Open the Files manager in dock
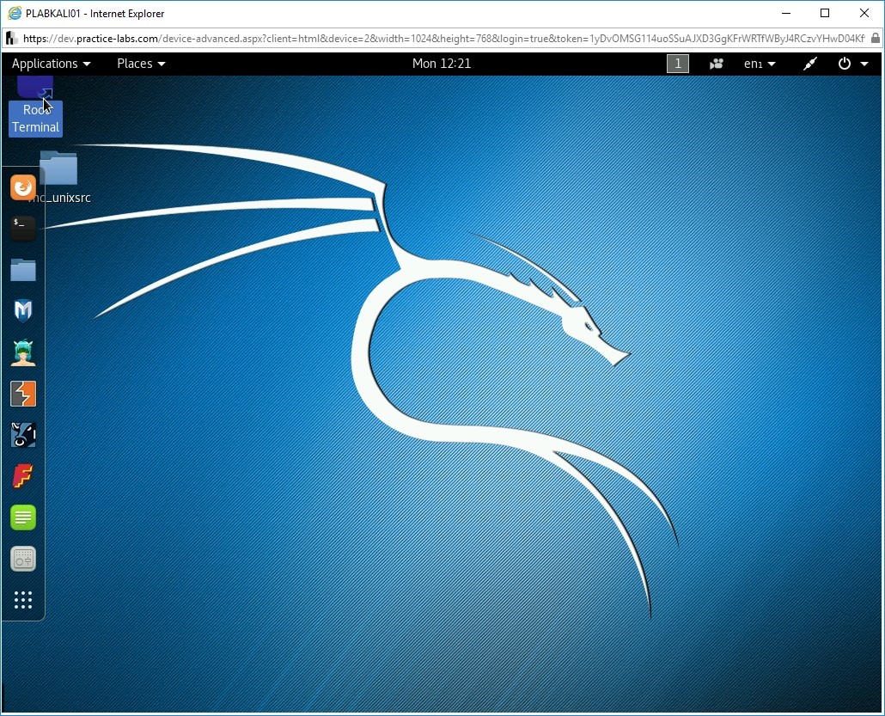This screenshot has height=716, width=885. tap(23, 270)
